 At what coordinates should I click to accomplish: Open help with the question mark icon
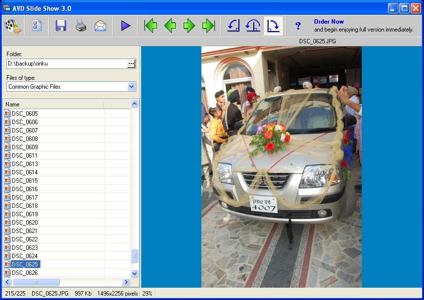click(x=298, y=26)
